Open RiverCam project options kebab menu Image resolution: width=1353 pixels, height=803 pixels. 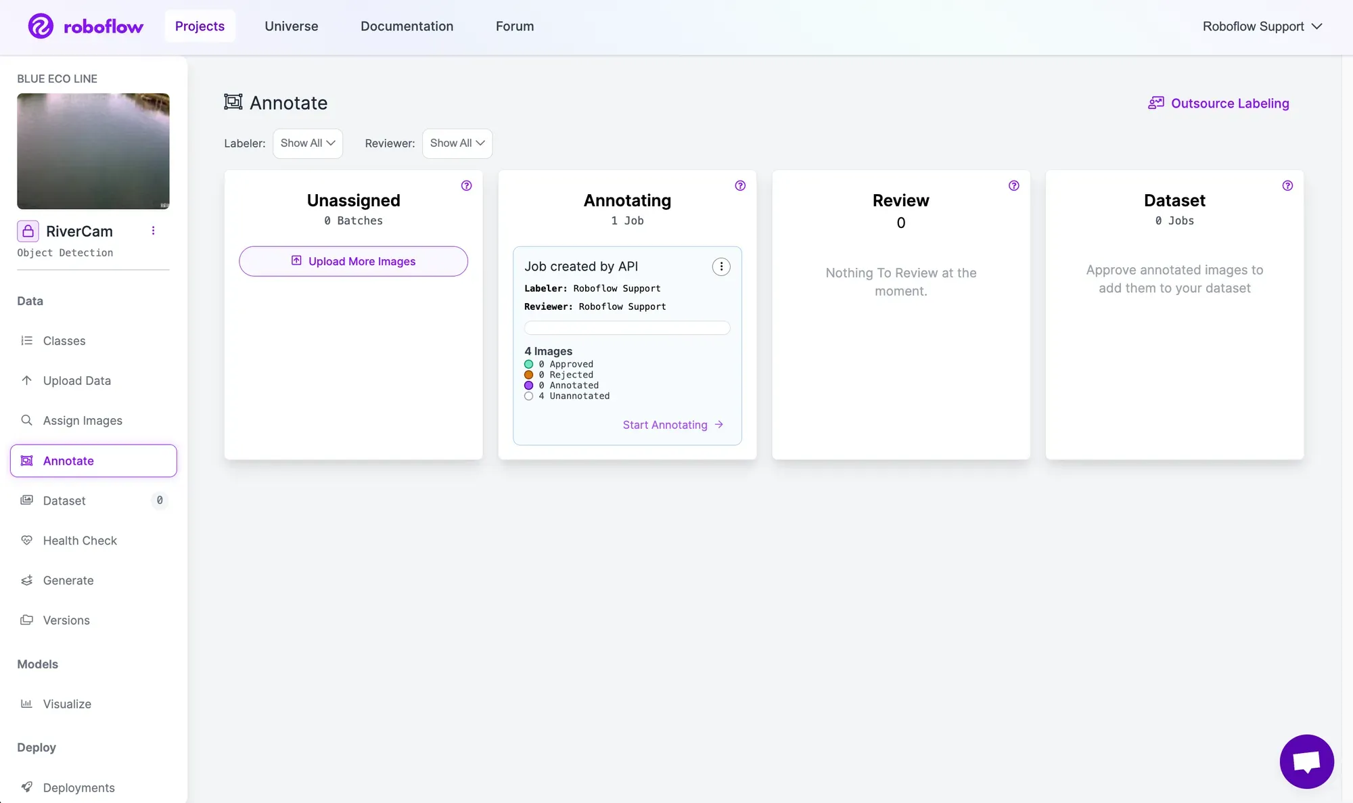[154, 231]
